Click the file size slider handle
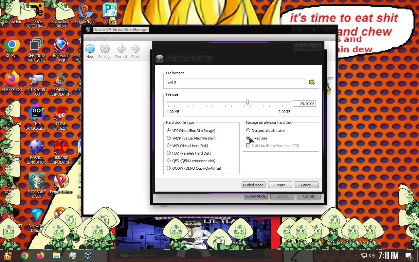This screenshot has width=419, height=262. pyautogui.click(x=247, y=103)
